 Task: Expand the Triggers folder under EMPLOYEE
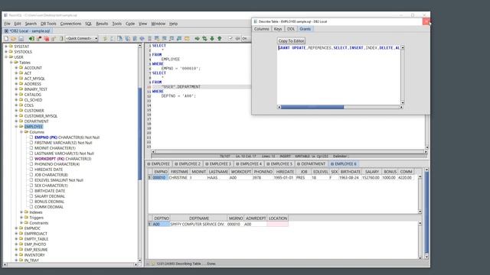tap(21, 218)
